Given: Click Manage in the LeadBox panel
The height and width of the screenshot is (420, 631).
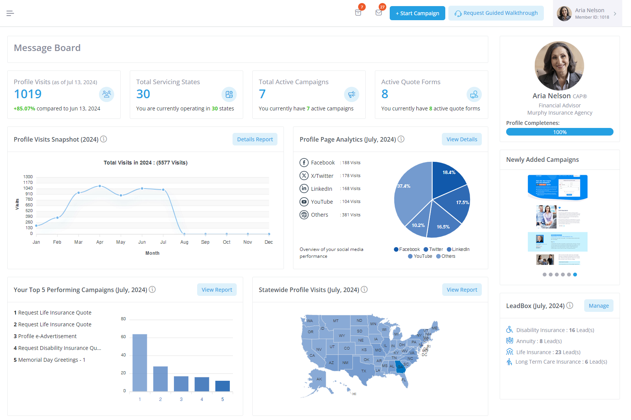Looking at the screenshot, I should [x=598, y=306].
